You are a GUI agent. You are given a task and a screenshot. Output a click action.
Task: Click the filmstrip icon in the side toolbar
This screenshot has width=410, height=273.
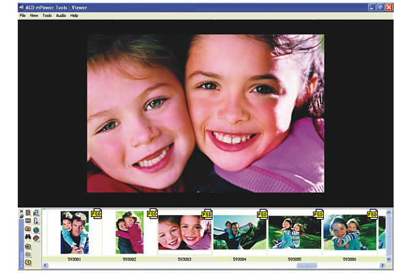click(x=28, y=213)
